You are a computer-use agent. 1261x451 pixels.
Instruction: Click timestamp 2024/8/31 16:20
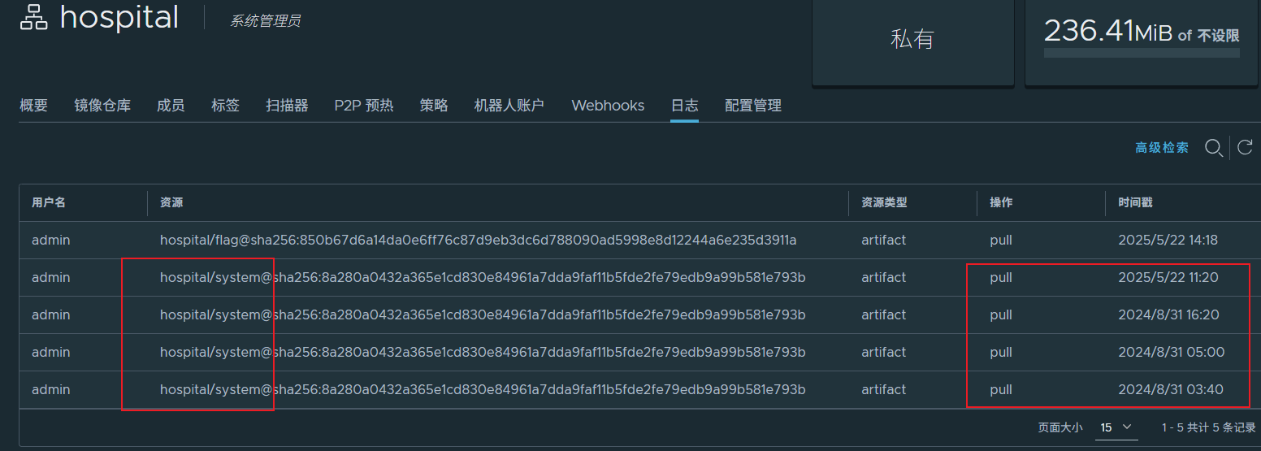1168,315
